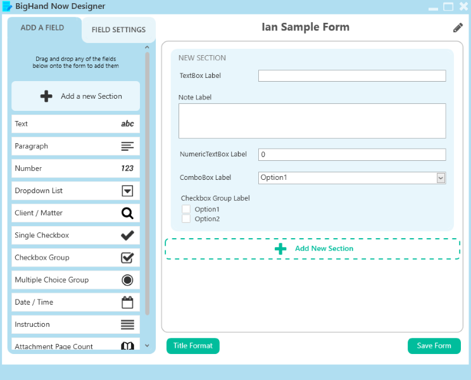The image size is (471, 380).
Task: Click the checkmark icon on Single Checkbox
Action: click(x=127, y=236)
